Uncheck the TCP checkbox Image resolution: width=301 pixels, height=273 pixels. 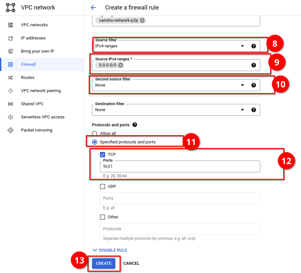(x=103, y=155)
